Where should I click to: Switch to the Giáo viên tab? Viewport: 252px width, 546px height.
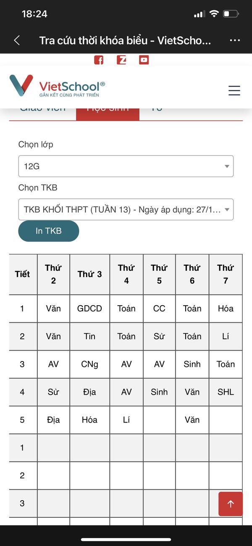43,110
